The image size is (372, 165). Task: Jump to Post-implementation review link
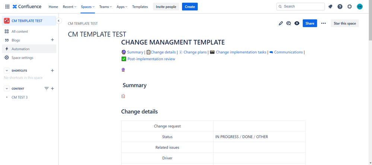151,59
